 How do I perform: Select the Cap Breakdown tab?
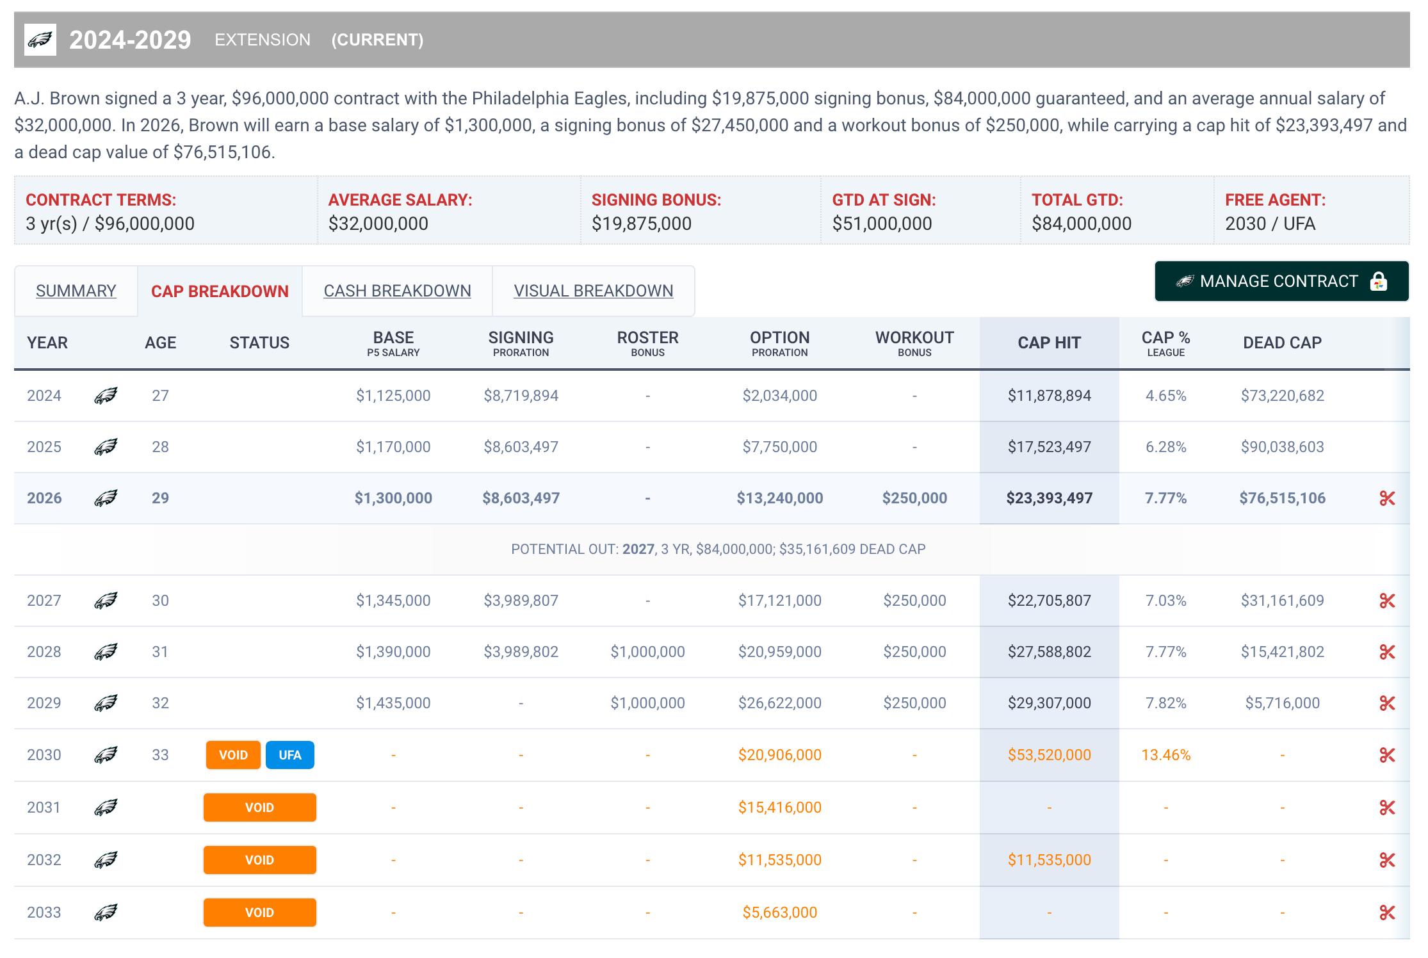(x=220, y=291)
